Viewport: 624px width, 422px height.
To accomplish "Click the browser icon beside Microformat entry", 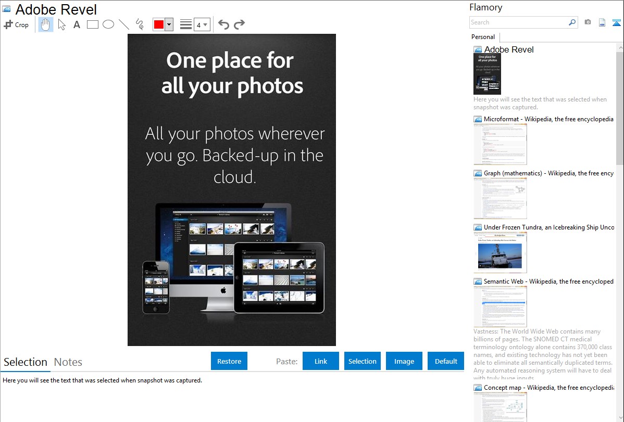I will (478, 119).
